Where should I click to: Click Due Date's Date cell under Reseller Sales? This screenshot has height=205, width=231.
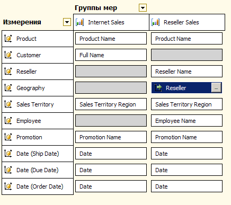pos(186,170)
